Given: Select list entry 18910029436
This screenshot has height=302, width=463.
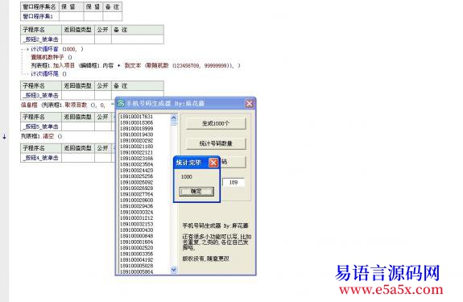Looking at the screenshot, I should [136, 206].
